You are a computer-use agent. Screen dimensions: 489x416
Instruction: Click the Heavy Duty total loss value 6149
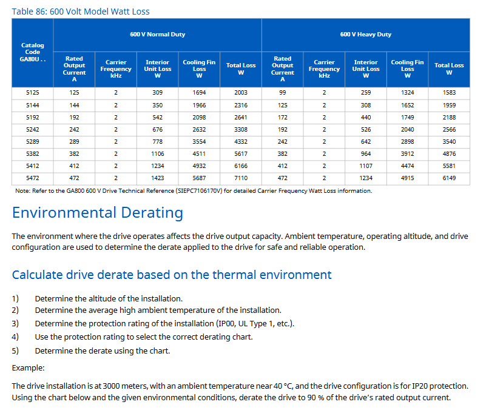click(448, 178)
